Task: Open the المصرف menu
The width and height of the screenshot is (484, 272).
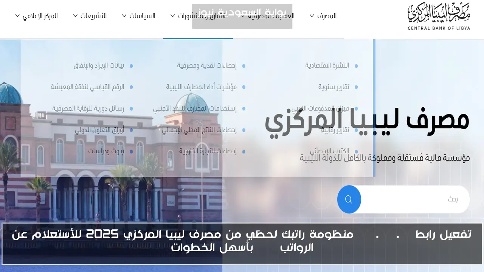Action: click(327, 16)
